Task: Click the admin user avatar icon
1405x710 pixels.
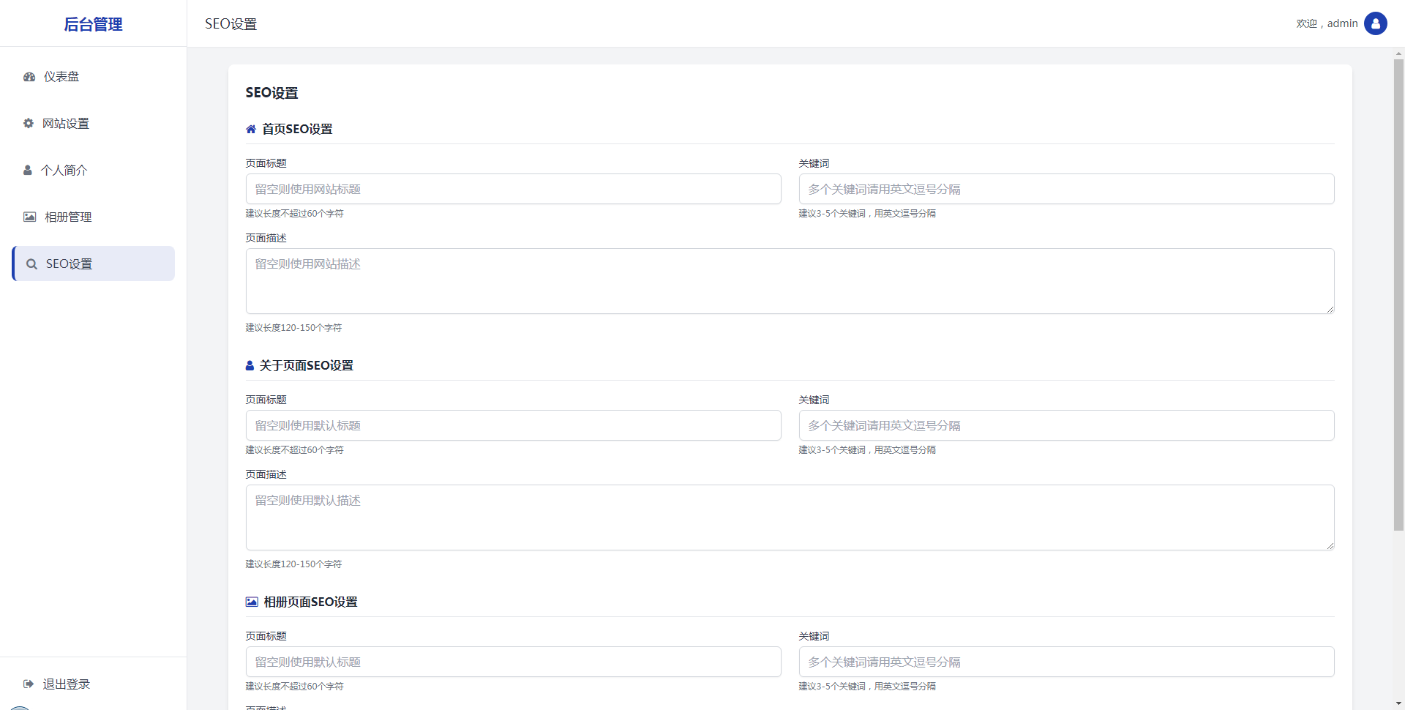Action: [1375, 23]
